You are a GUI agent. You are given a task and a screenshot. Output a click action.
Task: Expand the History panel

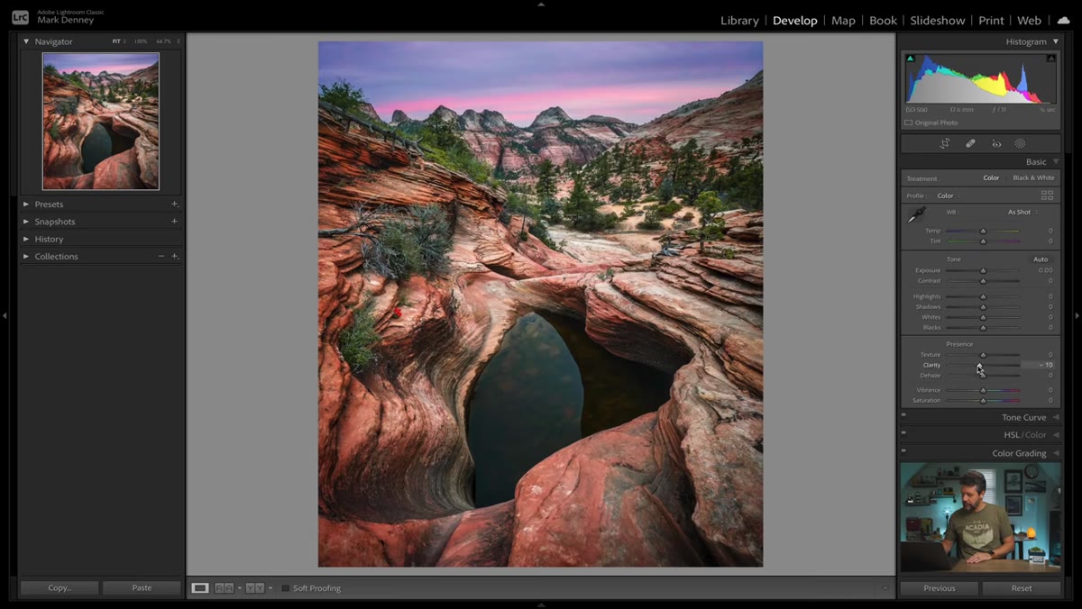(26, 240)
